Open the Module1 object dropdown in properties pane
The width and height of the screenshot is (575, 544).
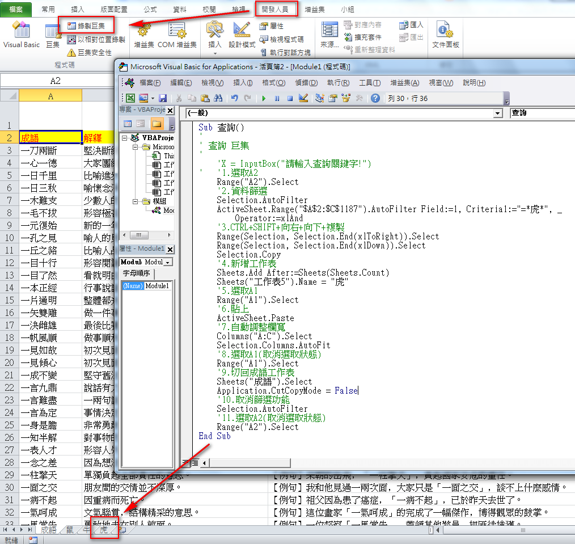(168, 262)
